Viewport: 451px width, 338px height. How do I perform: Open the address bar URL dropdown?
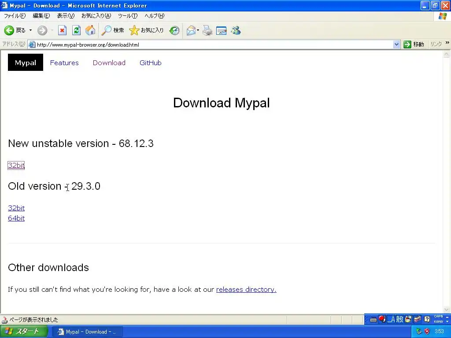(397, 44)
